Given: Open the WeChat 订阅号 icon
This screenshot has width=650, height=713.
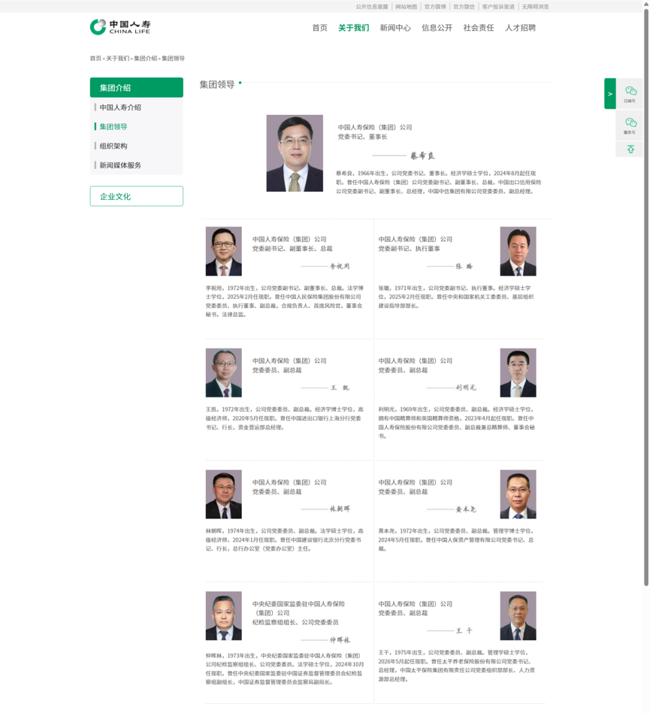Looking at the screenshot, I should pos(630,94).
